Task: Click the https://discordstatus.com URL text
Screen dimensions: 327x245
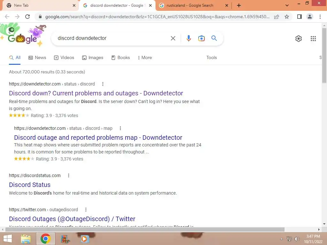Action: [x=35, y=176]
